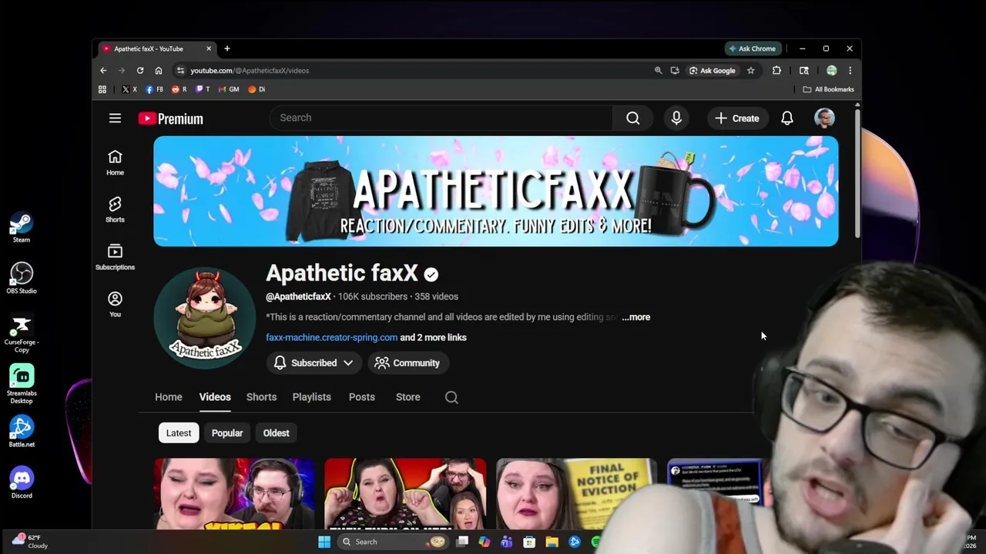Open Chrome's three-dot menu
The width and height of the screenshot is (986, 554).
850,70
